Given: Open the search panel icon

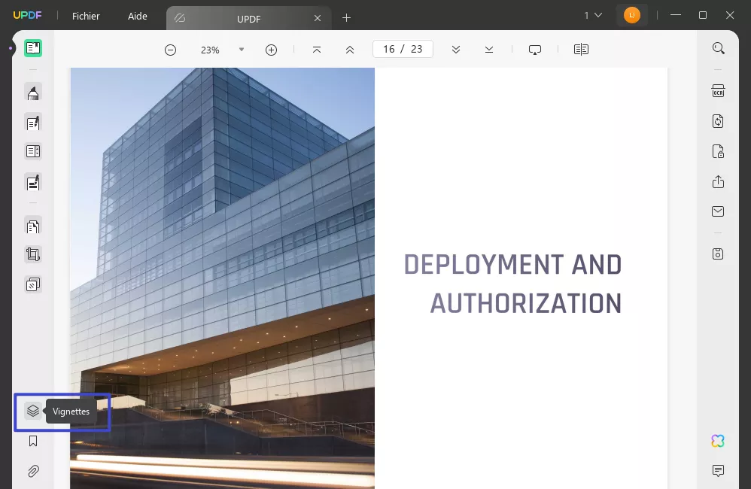Looking at the screenshot, I should point(718,47).
